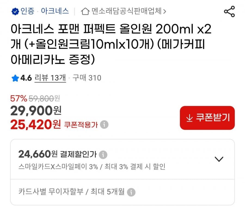Open the 아크네스 brand link
Viewport: 245px width, 211px height.
[55, 11]
